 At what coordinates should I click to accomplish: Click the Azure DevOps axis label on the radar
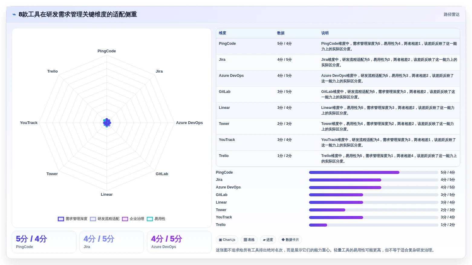(x=189, y=123)
